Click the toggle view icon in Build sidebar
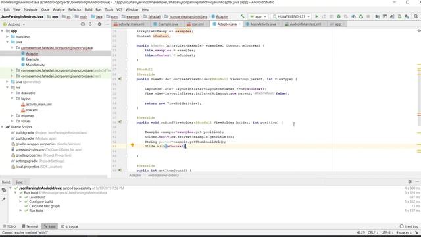Viewport: 421px width, 237px height. (x=4, y=190)
